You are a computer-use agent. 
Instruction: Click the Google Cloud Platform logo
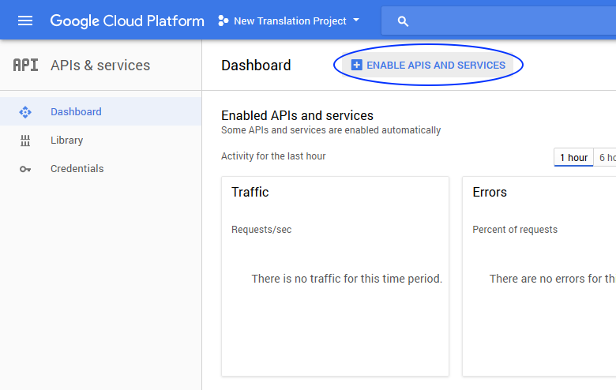point(127,21)
